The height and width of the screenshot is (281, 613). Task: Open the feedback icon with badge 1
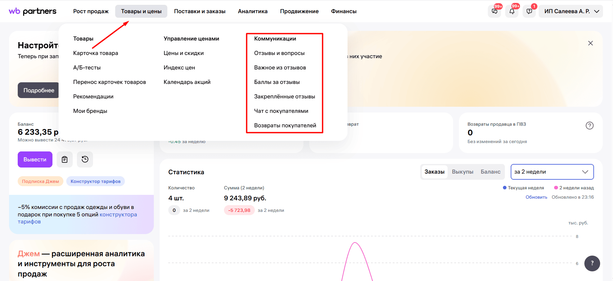pos(529,11)
